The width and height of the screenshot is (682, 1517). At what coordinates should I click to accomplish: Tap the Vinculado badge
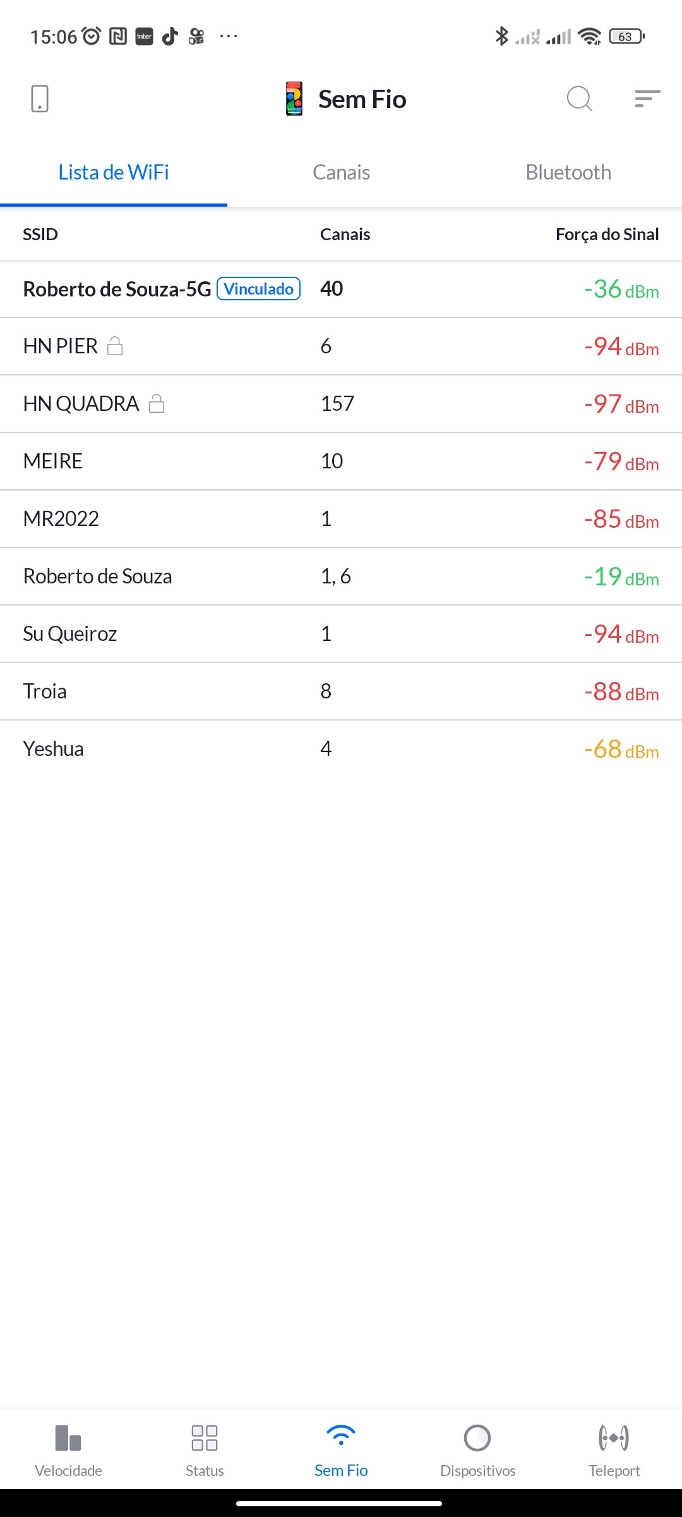258,289
